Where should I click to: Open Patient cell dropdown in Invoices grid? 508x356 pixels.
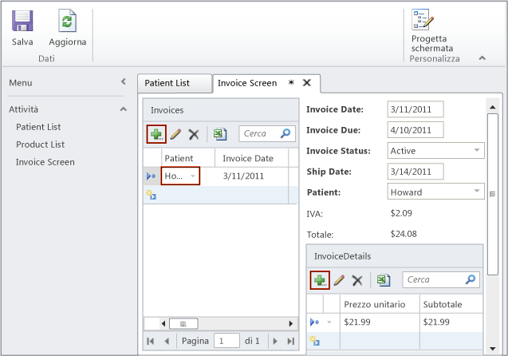pos(193,176)
